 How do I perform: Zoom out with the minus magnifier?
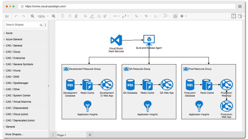pos(32,16)
